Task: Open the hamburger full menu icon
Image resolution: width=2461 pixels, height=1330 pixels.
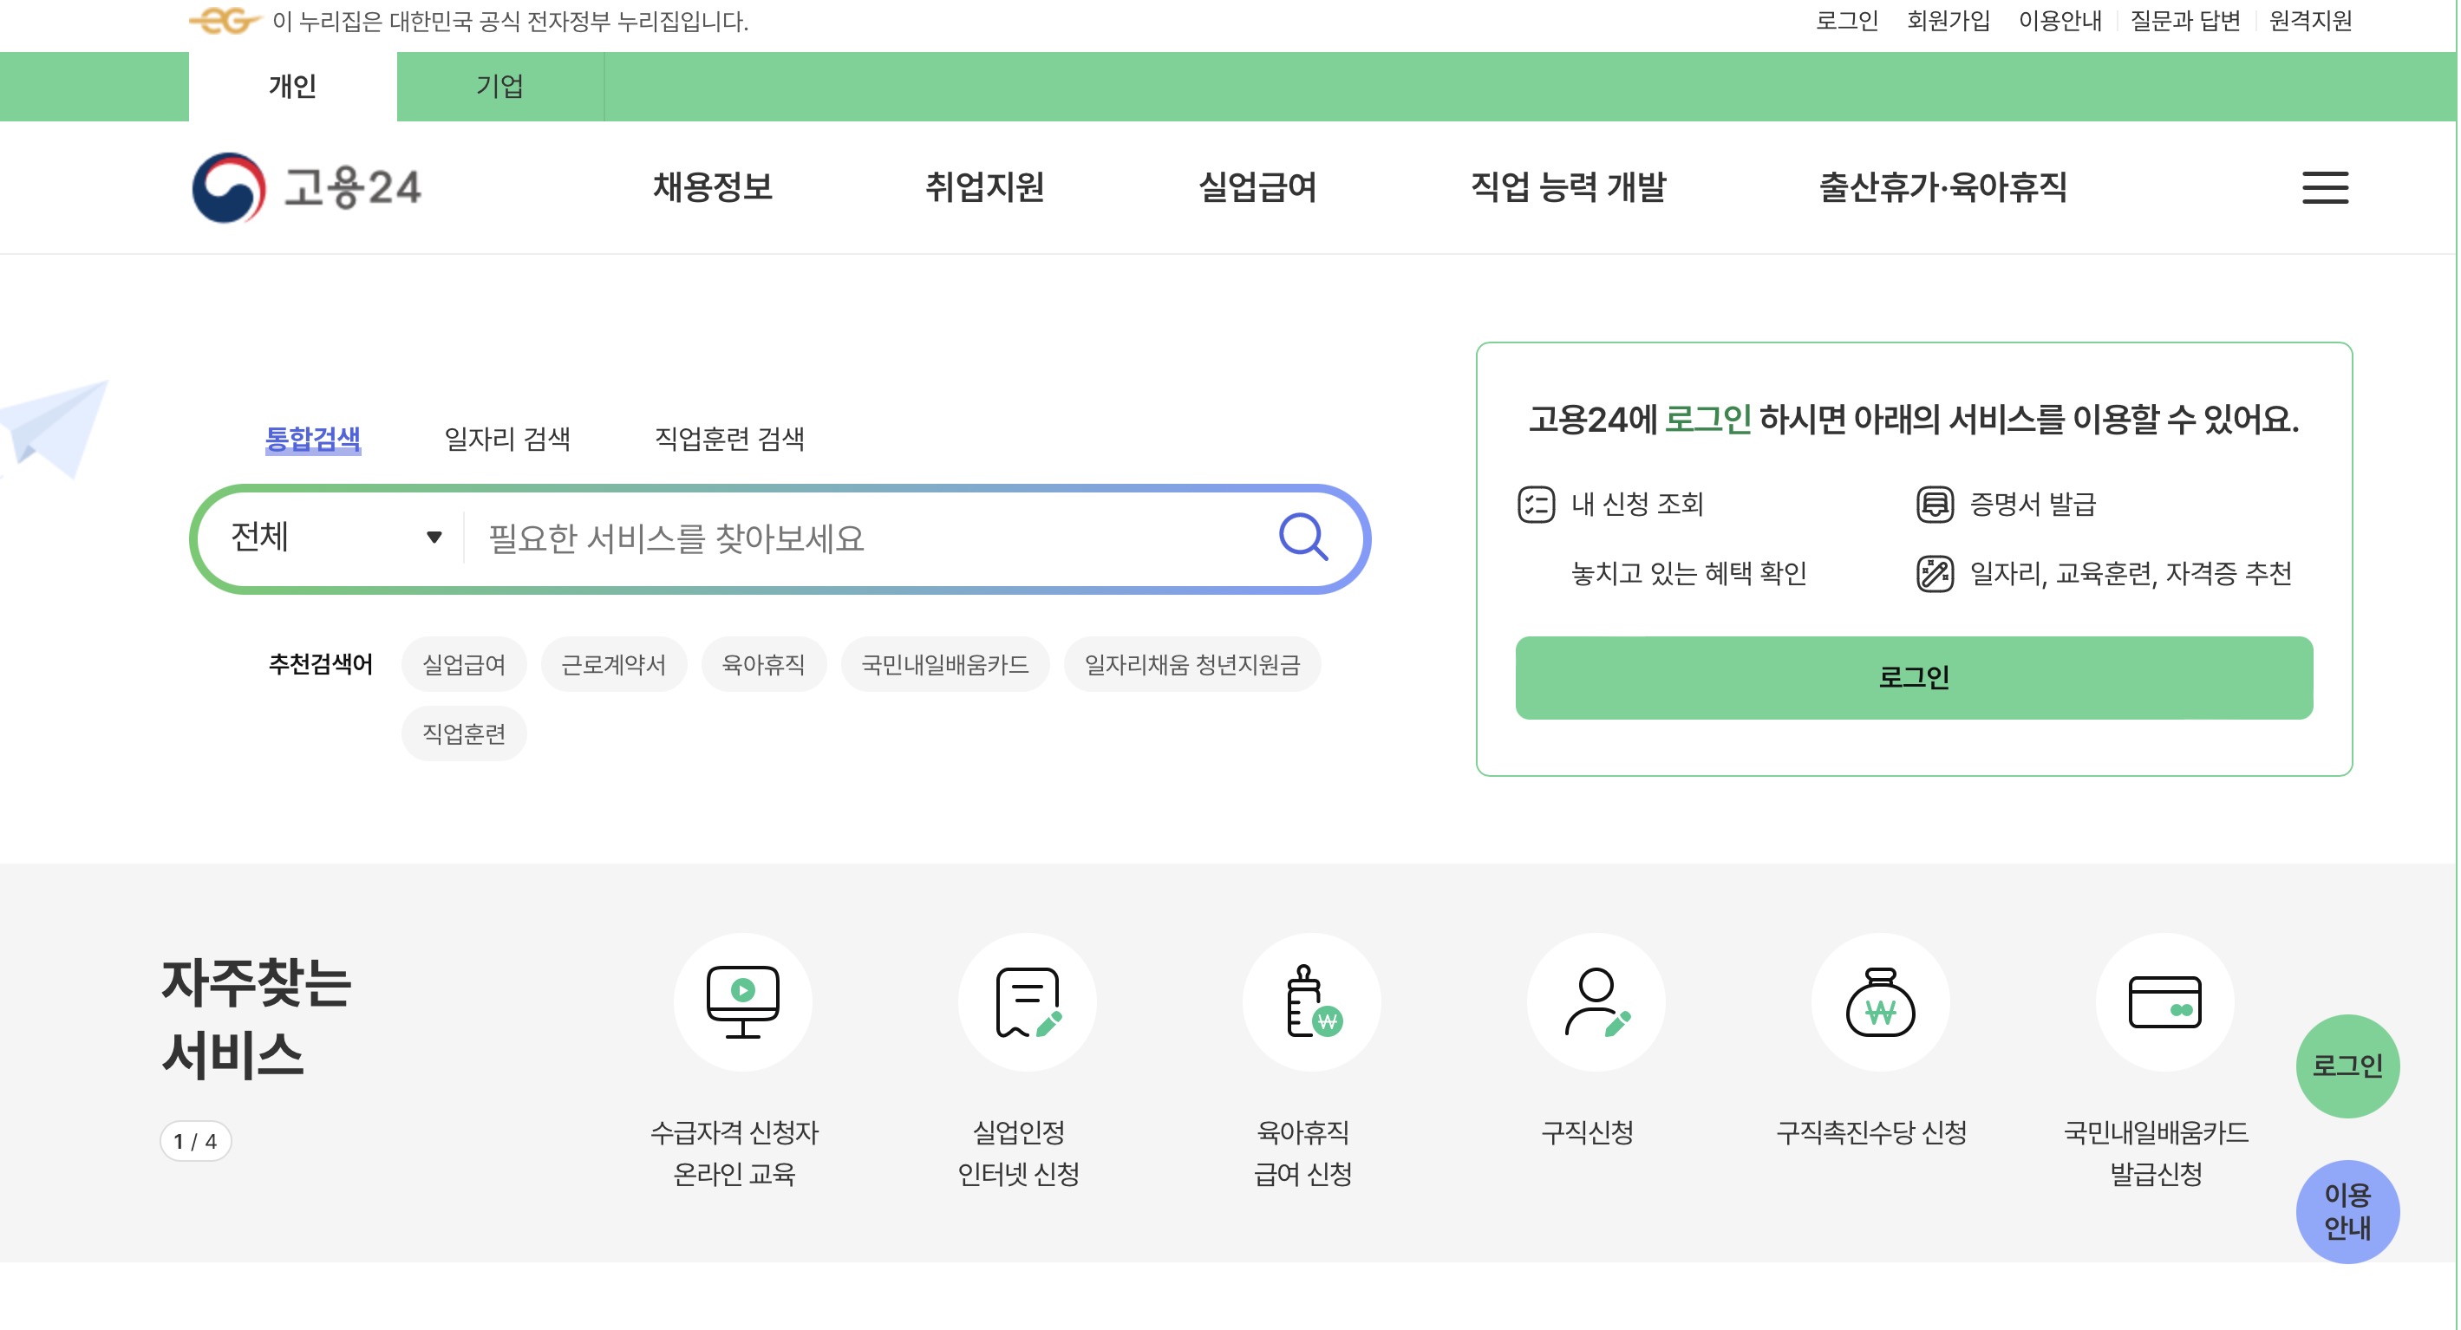Action: click(x=2323, y=187)
